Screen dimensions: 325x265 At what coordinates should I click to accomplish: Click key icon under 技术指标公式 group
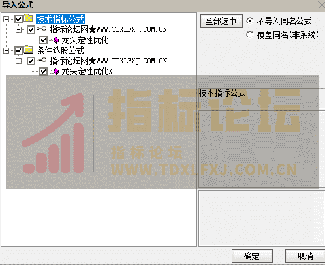[x=41, y=29]
